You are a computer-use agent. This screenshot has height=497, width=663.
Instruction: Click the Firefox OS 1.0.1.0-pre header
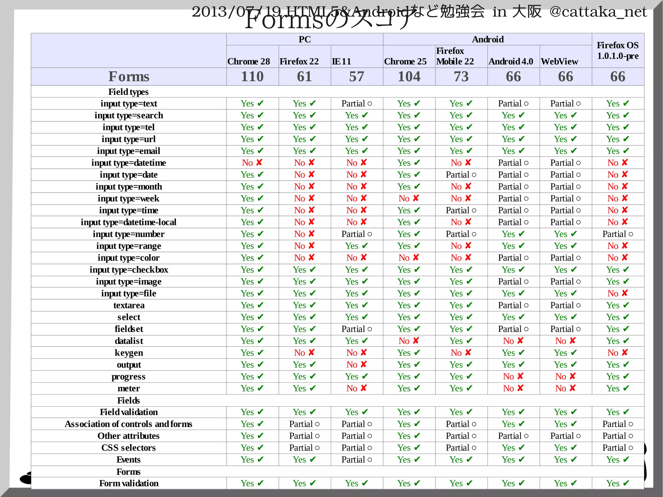(617, 51)
